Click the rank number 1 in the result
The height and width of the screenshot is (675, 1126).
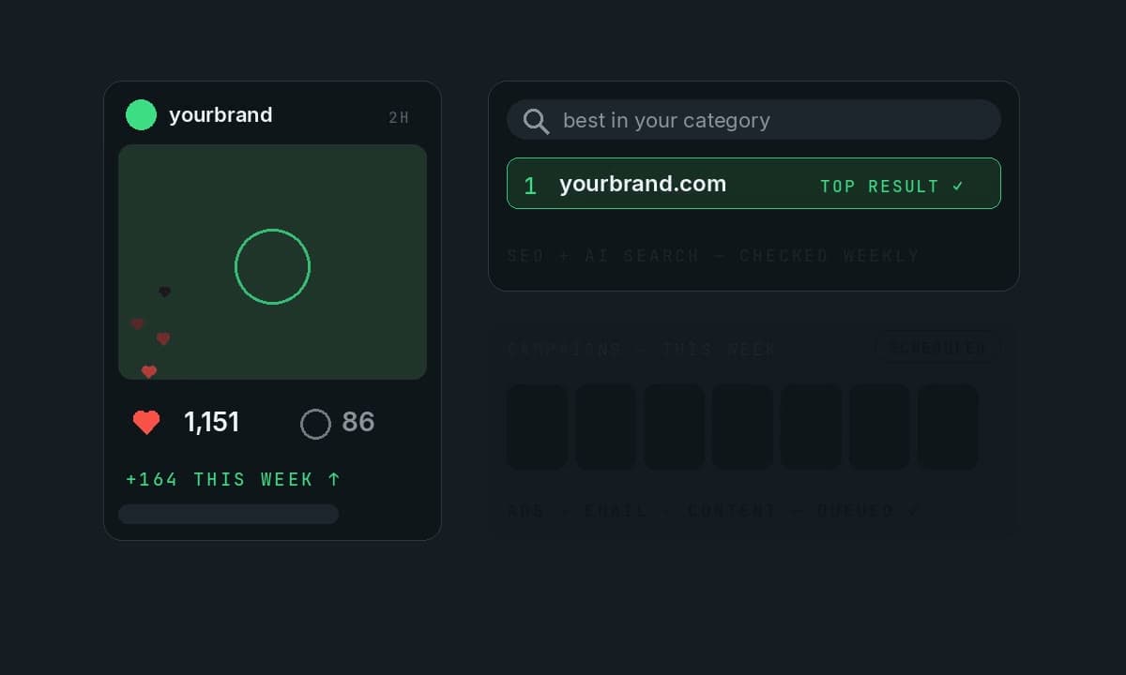[530, 186]
